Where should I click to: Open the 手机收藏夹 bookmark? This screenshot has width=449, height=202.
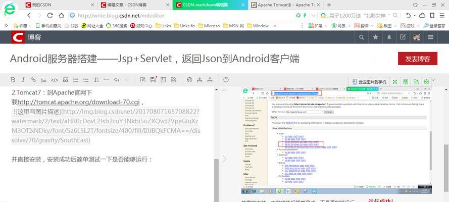[48, 26]
